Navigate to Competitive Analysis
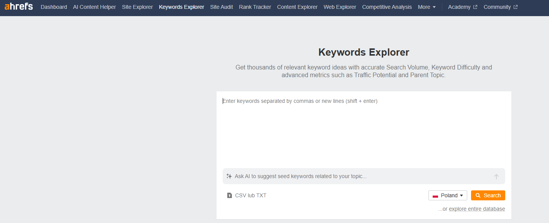549x223 pixels. tap(387, 7)
